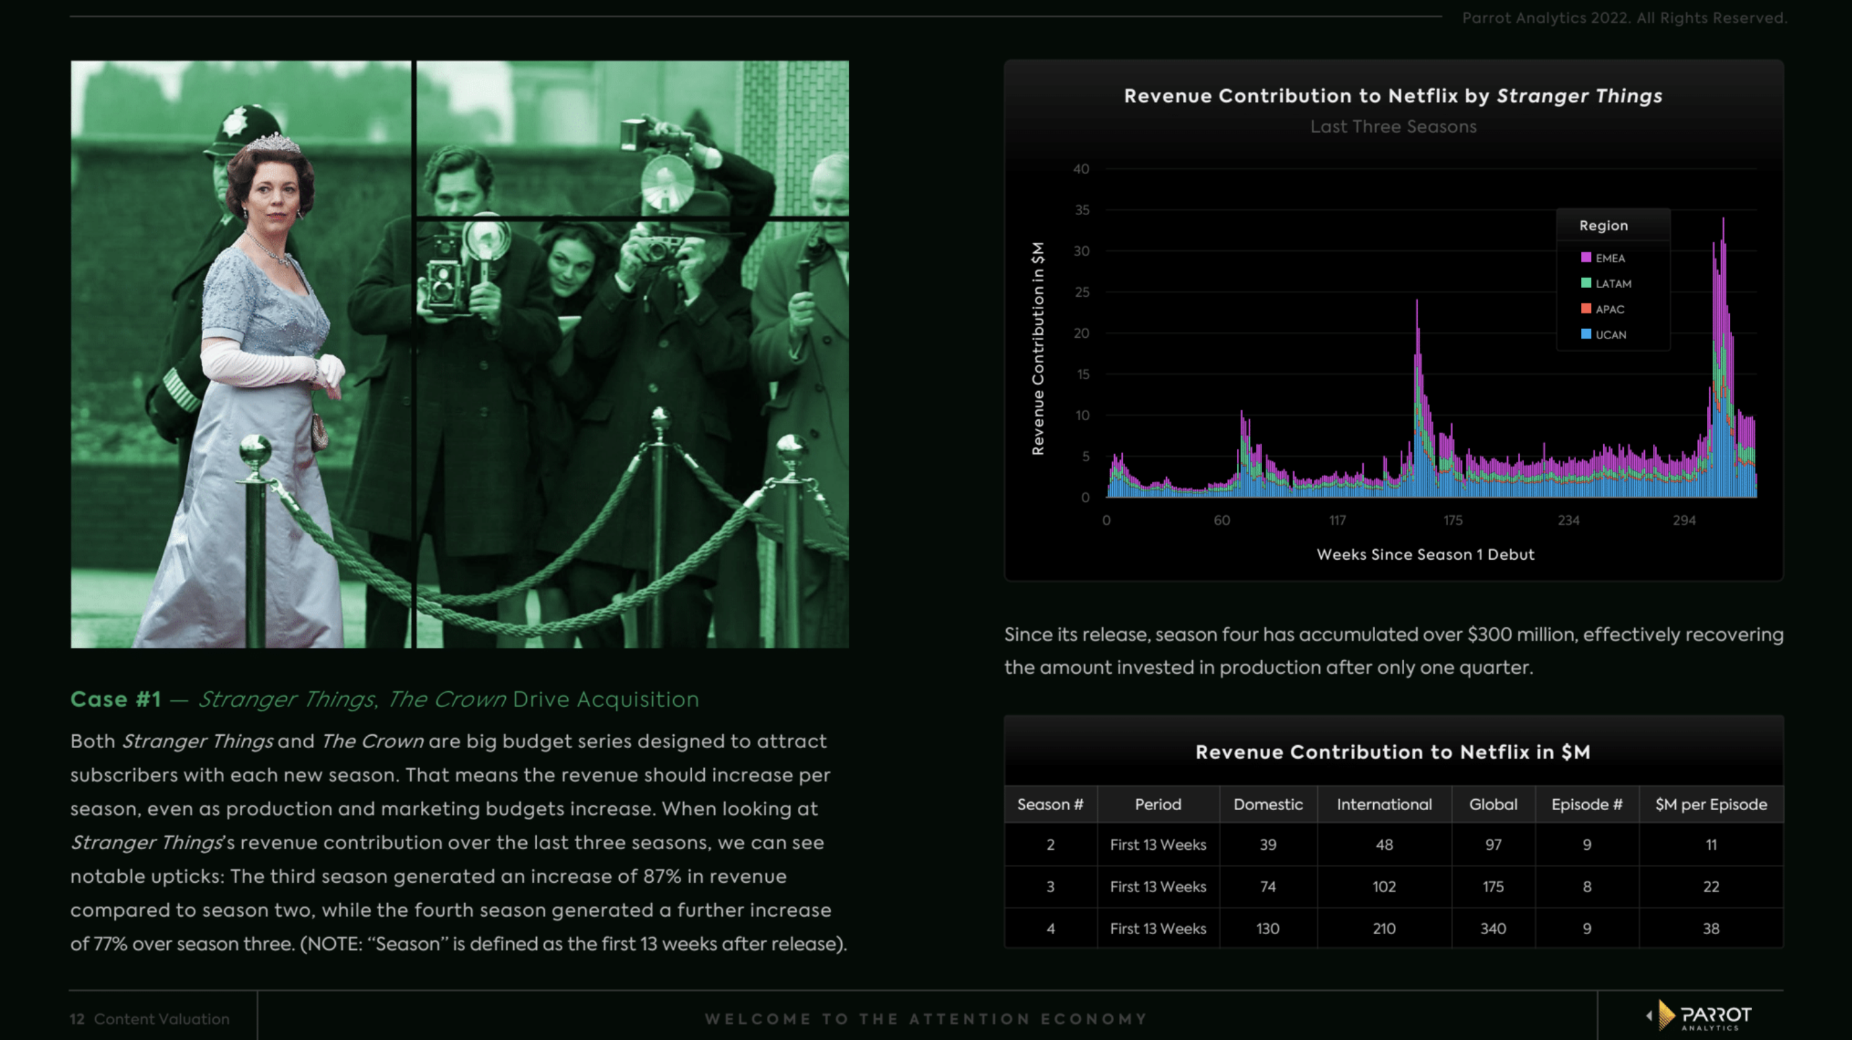Click the 'Period' column header
Image resolution: width=1852 pixels, height=1040 pixels.
pos(1157,804)
